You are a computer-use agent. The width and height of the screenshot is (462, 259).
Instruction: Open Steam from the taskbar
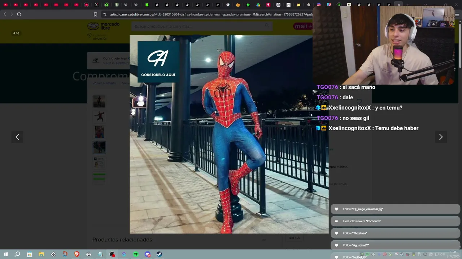pyautogui.click(x=159, y=254)
